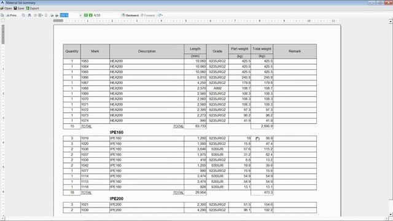This screenshot has height=221, width=393.
Task: Click the HEA200 total weight 2,695.9
Action: [x=262, y=126]
